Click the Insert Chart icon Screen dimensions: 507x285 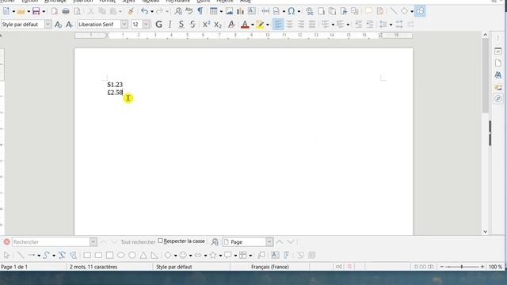point(240,11)
